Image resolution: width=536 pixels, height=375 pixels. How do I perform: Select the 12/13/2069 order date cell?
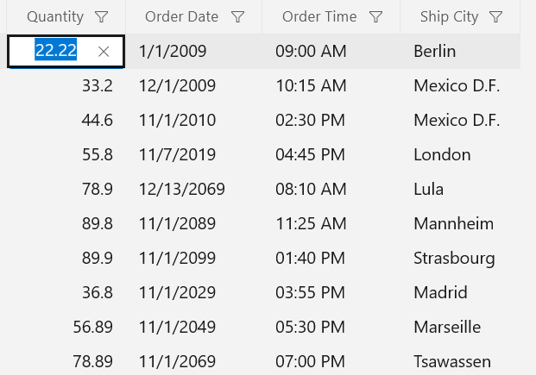(181, 190)
